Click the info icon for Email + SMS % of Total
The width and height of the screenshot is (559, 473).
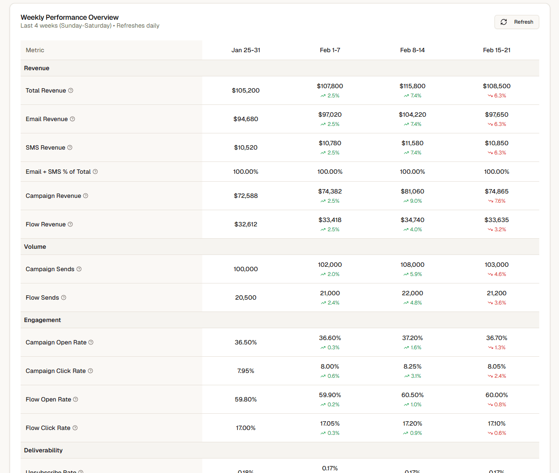[95, 172]
